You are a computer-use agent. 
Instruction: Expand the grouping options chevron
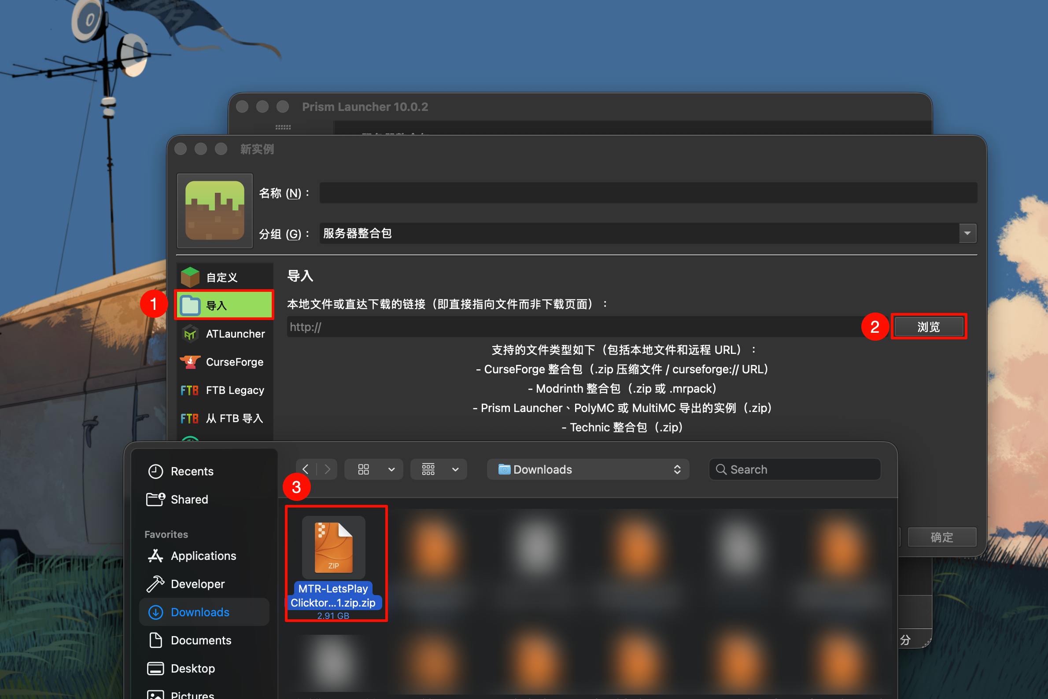point(455,469)
